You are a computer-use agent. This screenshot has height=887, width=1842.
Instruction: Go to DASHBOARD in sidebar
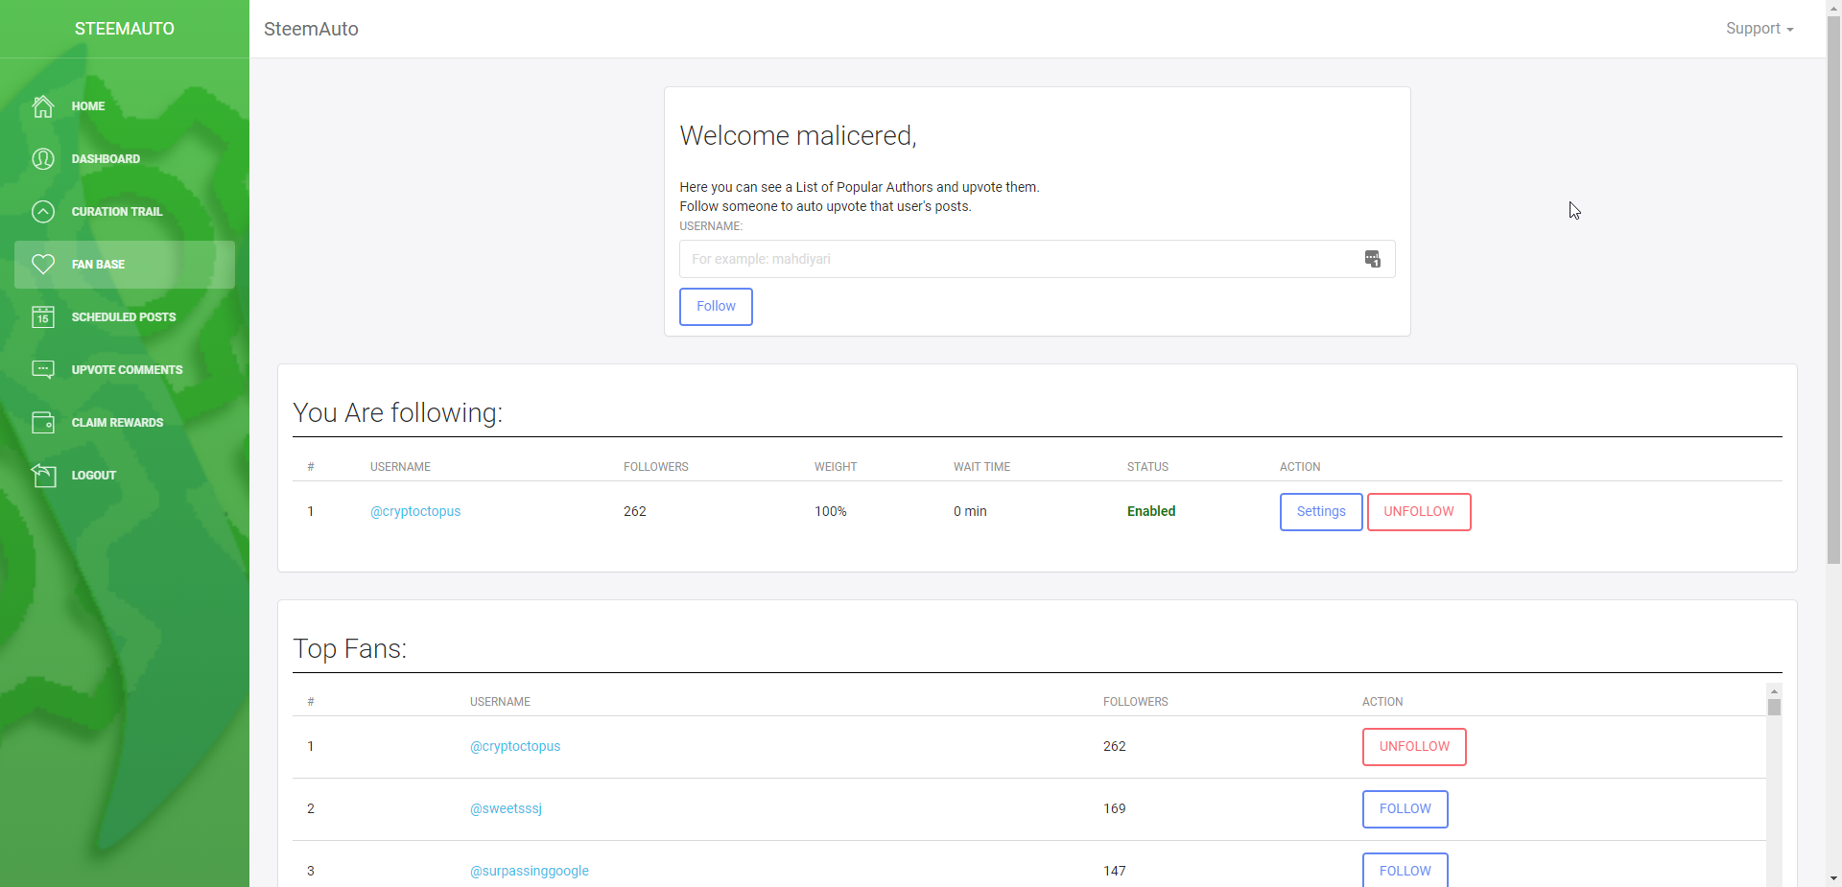point(125,159)
